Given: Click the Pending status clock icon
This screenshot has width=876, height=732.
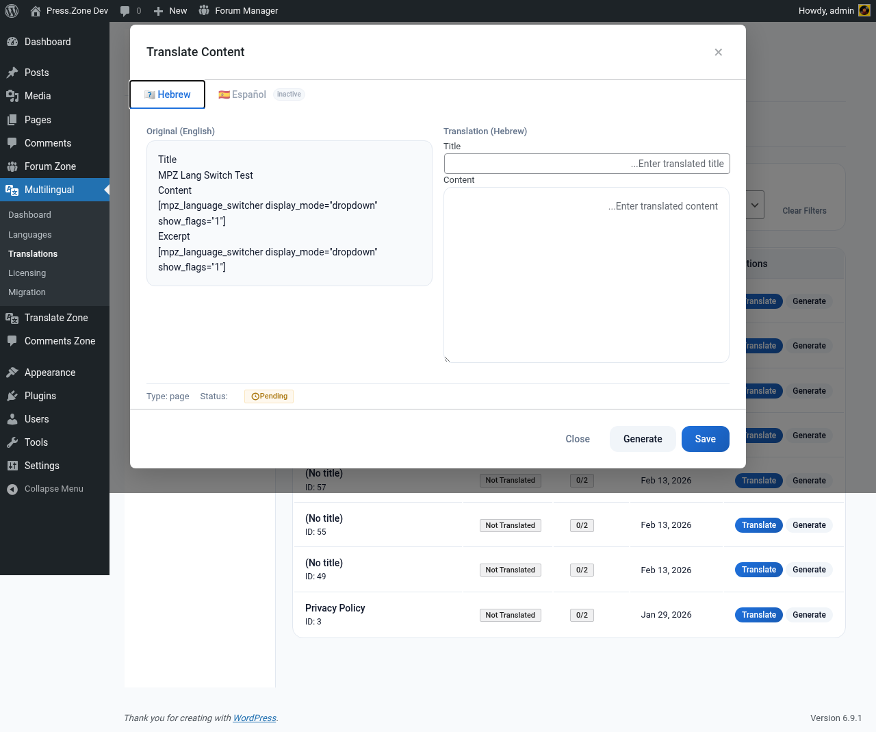Looking at the screenshot, I should pos(255,396).
